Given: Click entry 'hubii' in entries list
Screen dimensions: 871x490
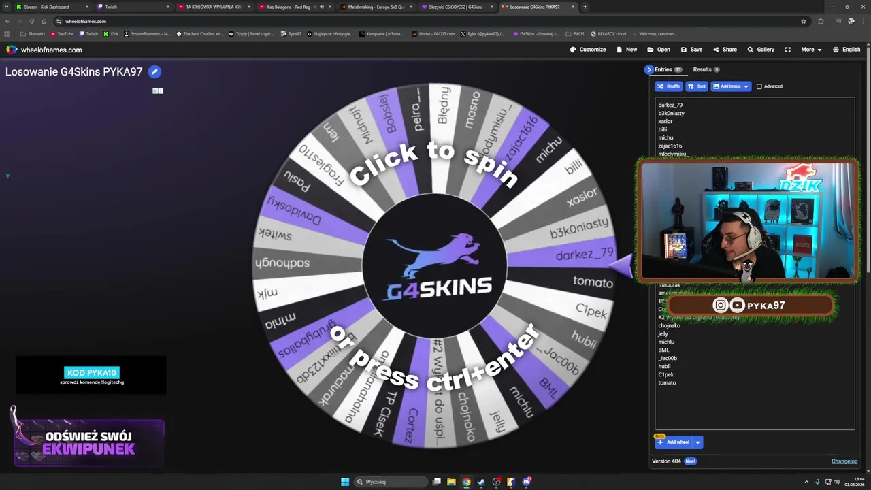Looking at the screenshot, I should (x=664, y=366).
